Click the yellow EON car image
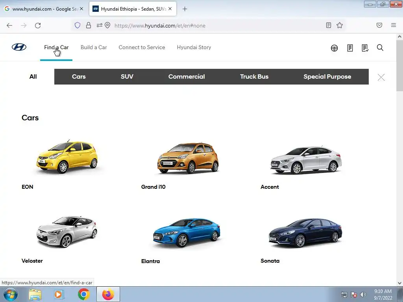 (67, 157)
